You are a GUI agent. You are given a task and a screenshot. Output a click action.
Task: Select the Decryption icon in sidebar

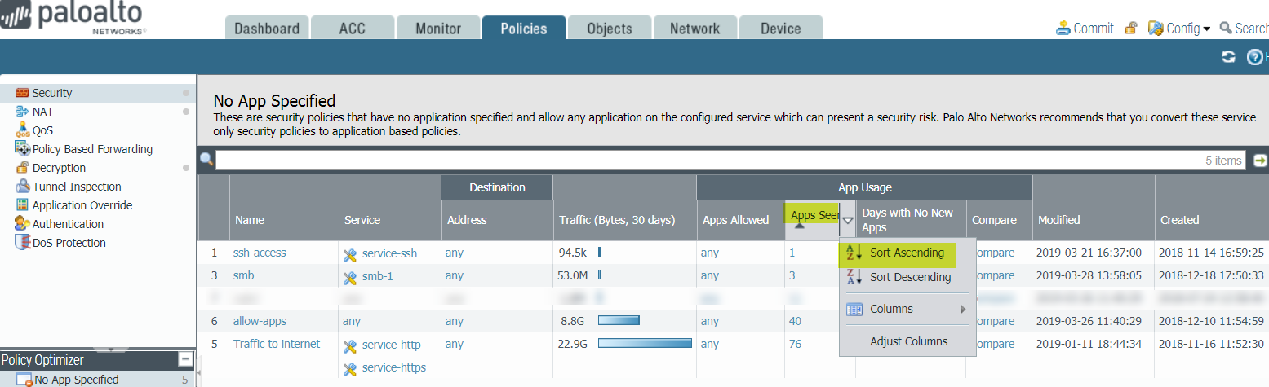pos(22,168)
